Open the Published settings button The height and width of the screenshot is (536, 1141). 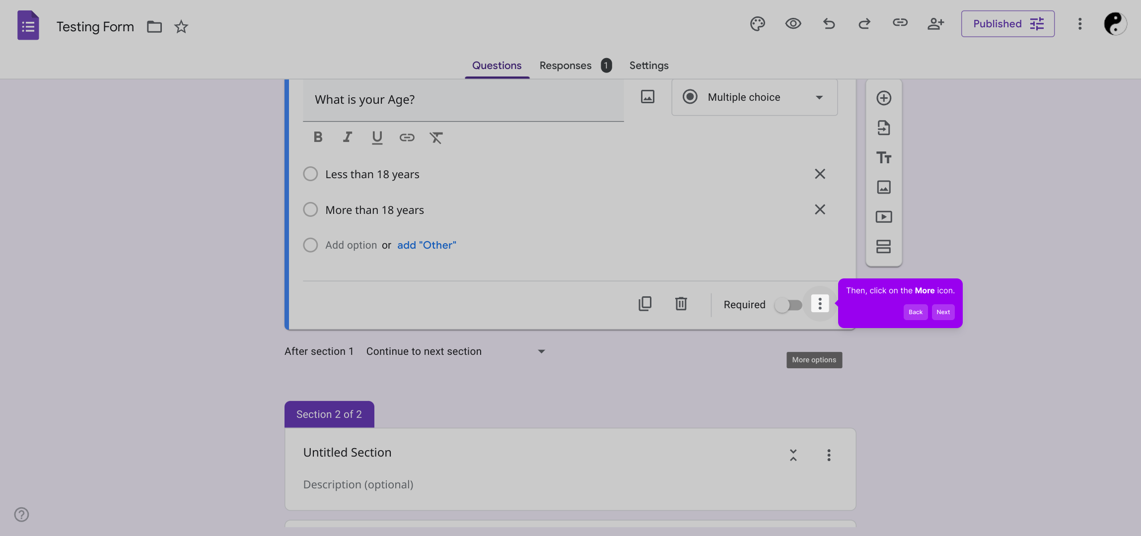(1008, 24)
